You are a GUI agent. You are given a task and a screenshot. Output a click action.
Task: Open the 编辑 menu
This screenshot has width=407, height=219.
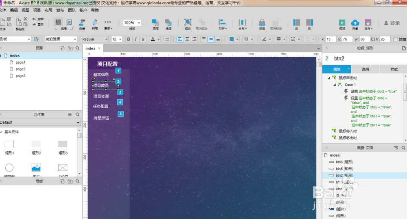click(x=14, y=10)
